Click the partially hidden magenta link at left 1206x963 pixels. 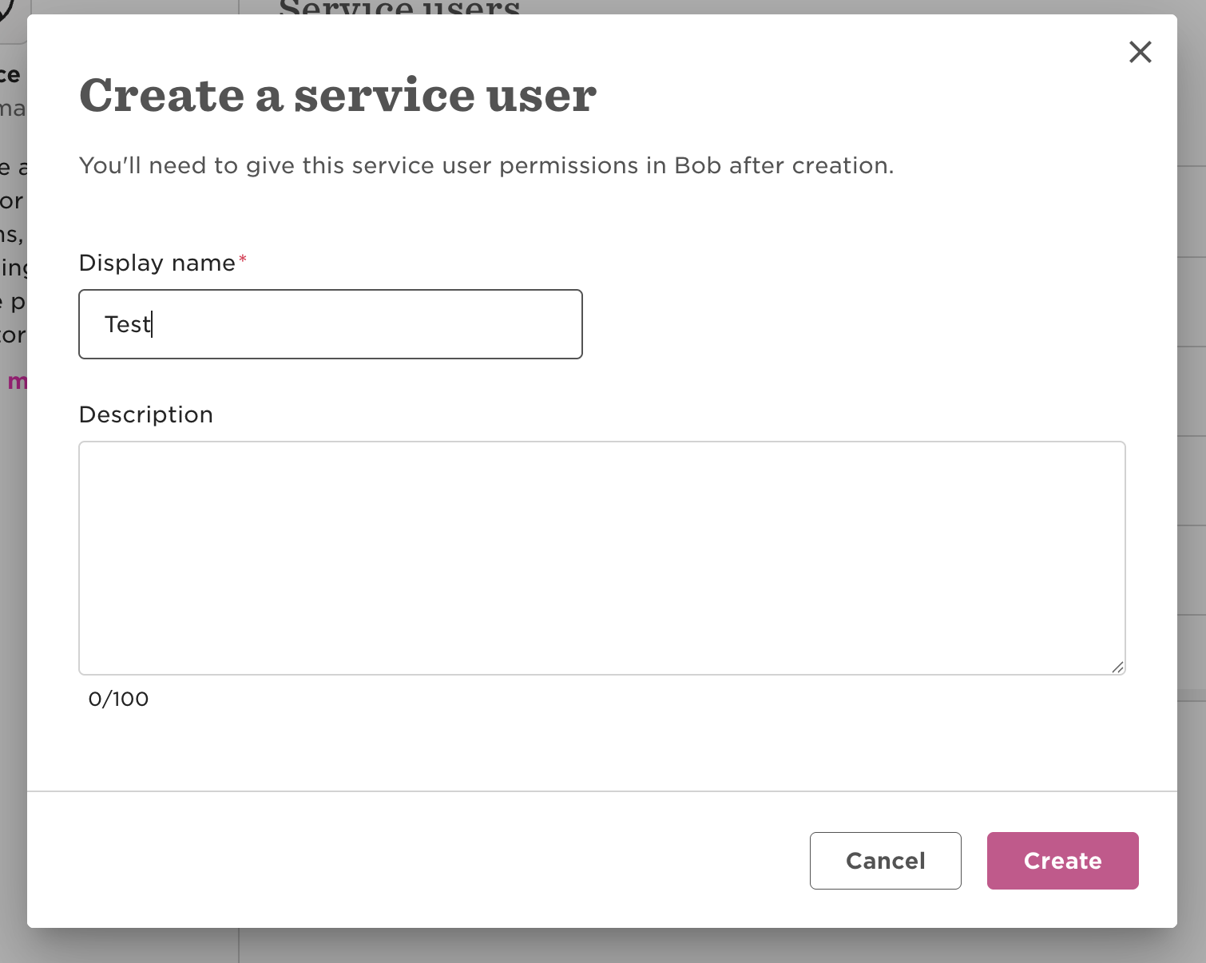(16, 382)
